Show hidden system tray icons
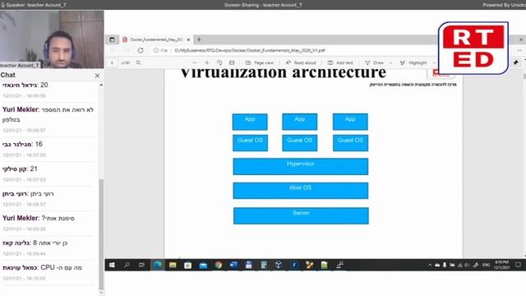The height and width of the screenshot is (296, 526). (x=429, y=265)
